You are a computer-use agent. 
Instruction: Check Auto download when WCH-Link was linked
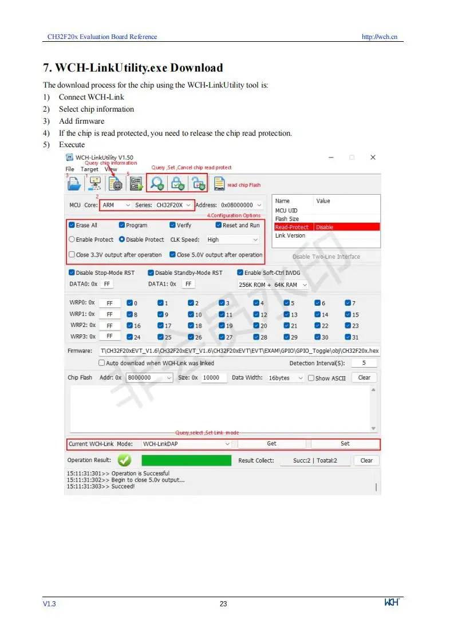[102, 363]
